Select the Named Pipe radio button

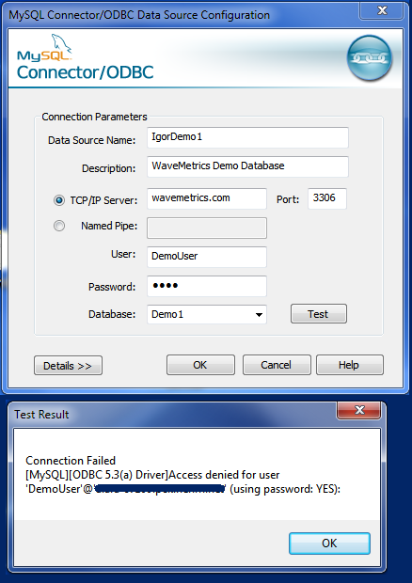coord(58,226)
